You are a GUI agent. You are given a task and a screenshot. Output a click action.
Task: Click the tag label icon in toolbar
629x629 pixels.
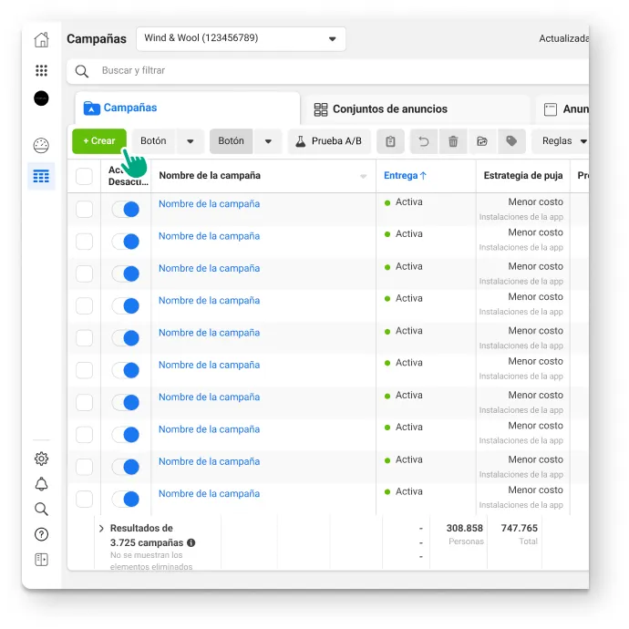pyautogui.click(x=511, y=141)
